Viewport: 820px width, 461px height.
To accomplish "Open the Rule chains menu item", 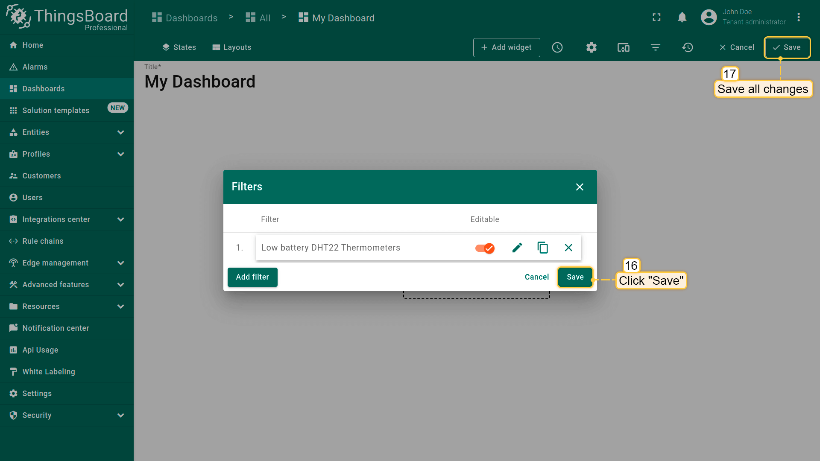I will tap(43, 241).
